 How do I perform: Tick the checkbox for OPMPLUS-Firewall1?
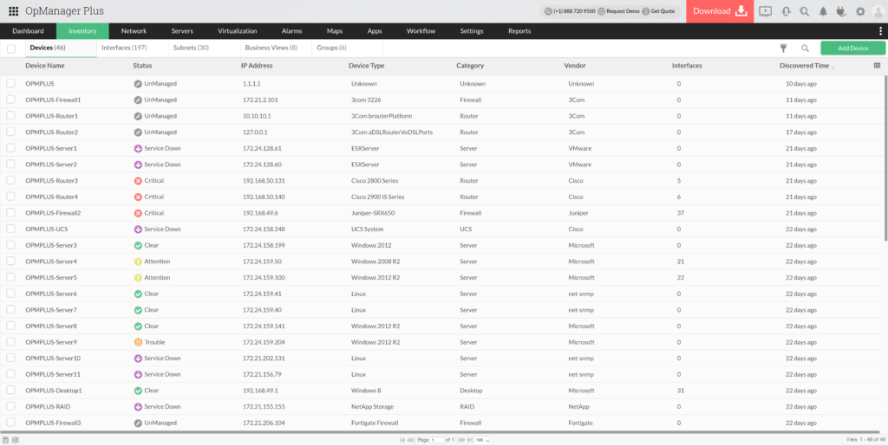[11, 100]
